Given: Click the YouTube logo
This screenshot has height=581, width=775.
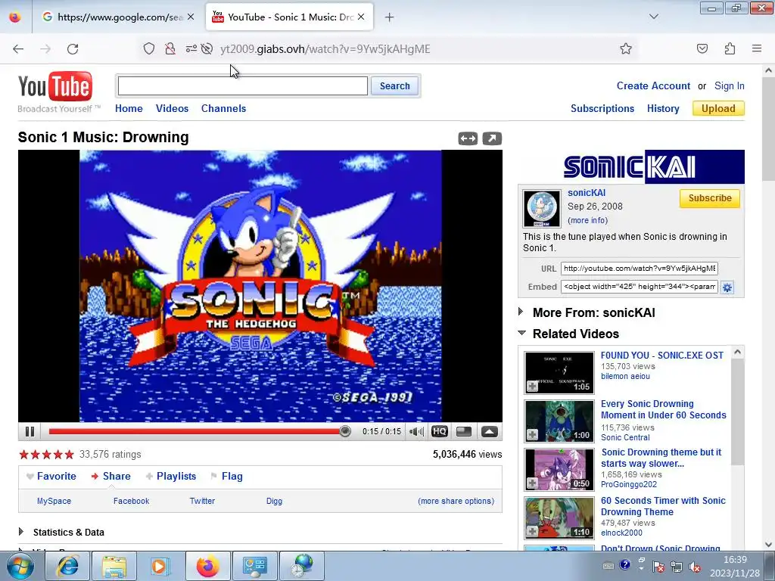Looking at the screenshot, I should coord(55,87).
